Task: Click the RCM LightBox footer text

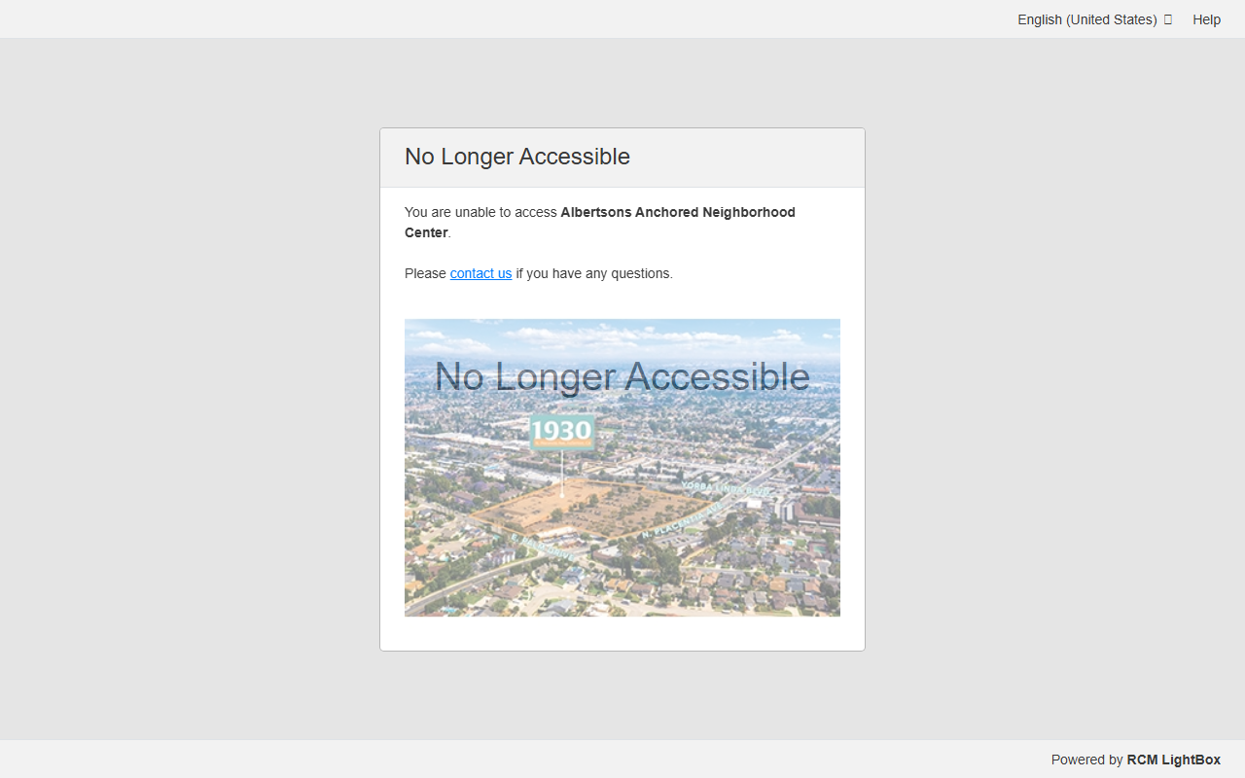Action: pyautogui.click(x=1173, y=760)
